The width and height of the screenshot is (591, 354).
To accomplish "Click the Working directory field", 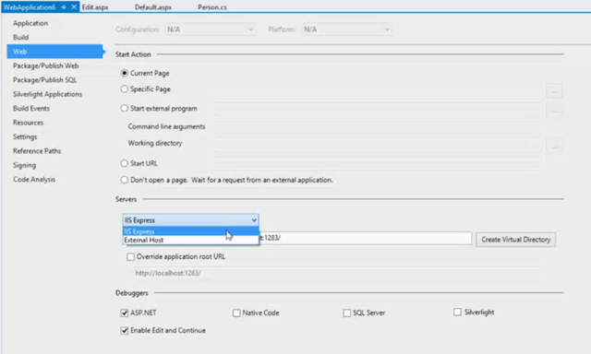I will point(378,144).
